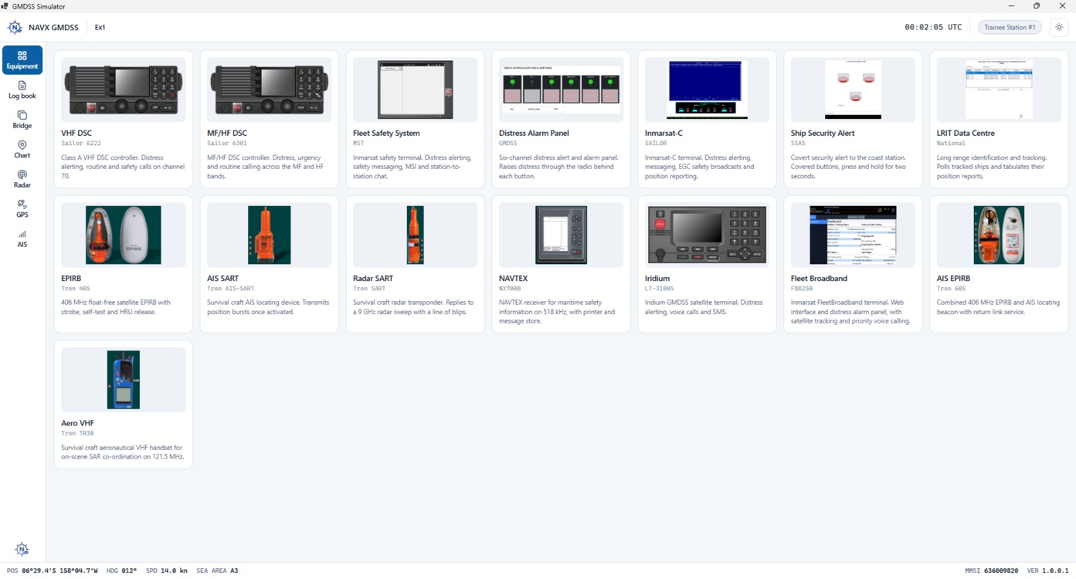Click the FBB250 model label

pyautogui.click(x=802, y=288)
